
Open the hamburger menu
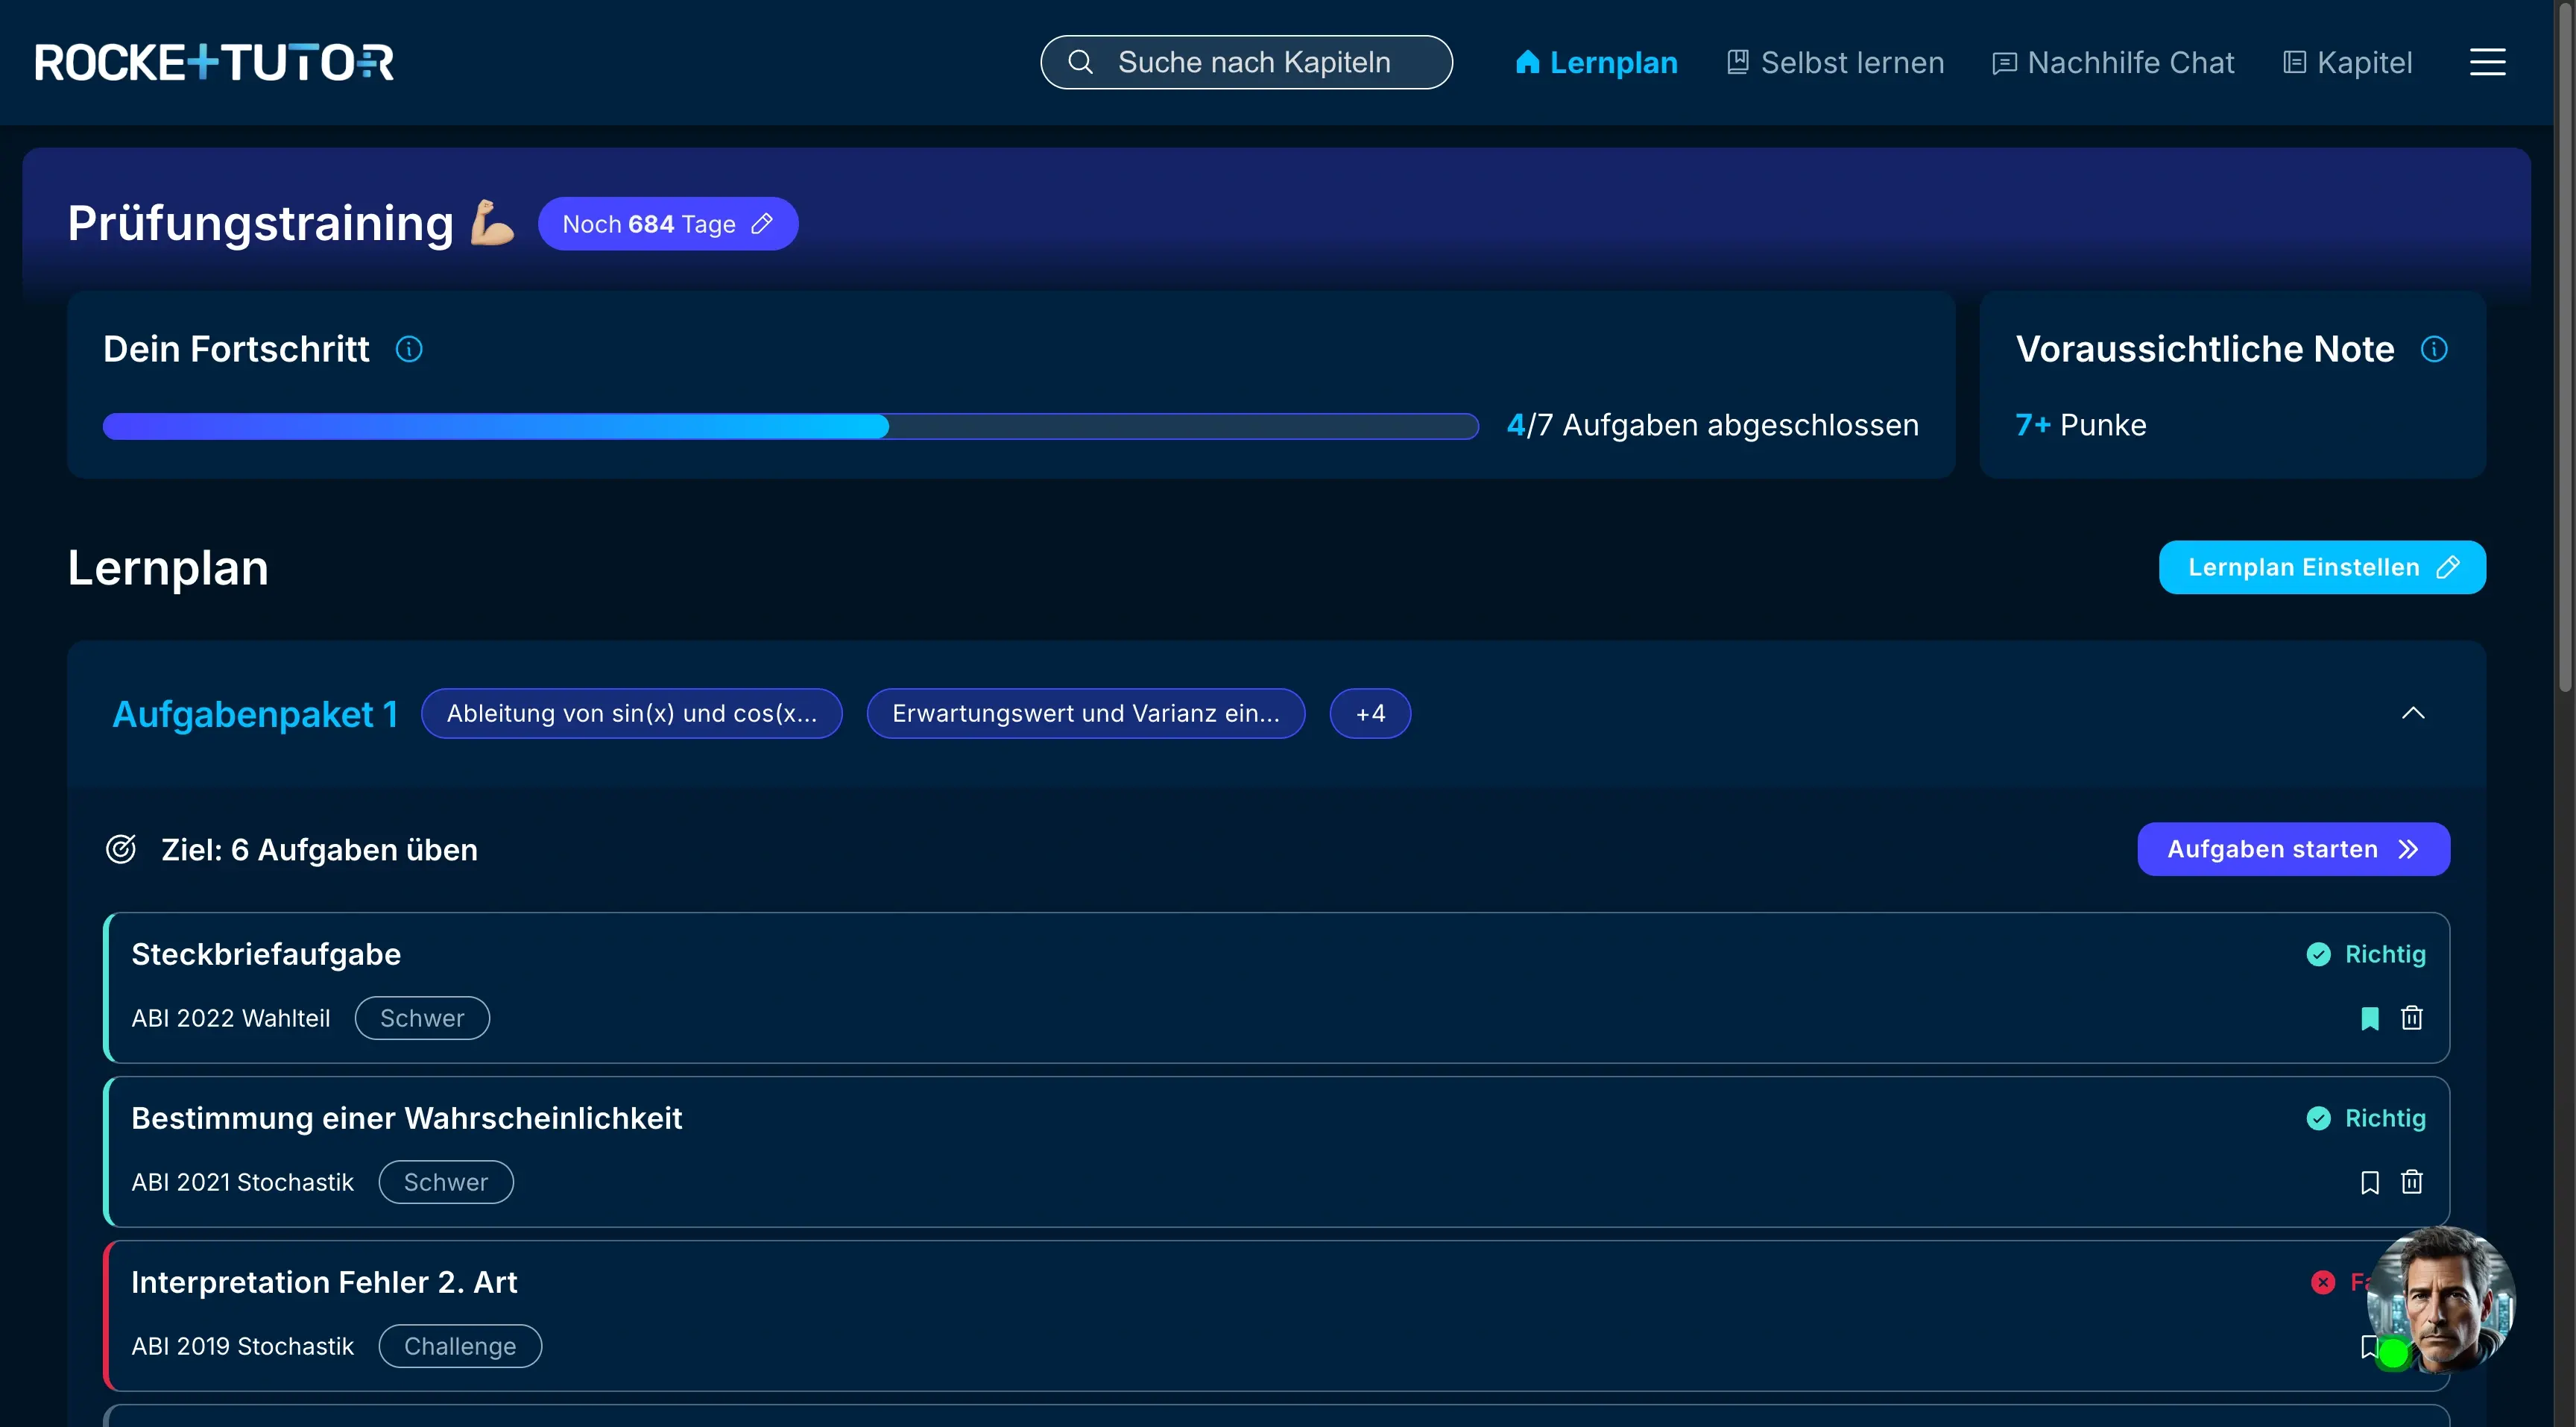click(x=2487, y=62)
